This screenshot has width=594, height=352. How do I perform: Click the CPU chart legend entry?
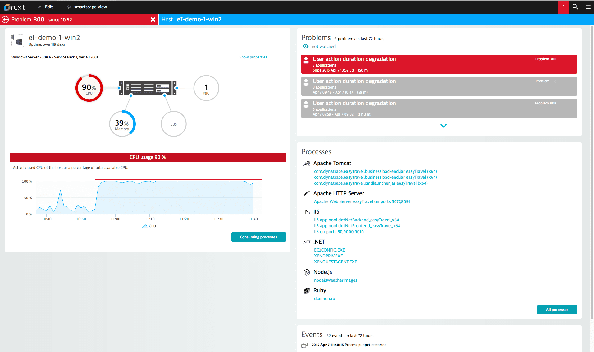coord(149,226)
